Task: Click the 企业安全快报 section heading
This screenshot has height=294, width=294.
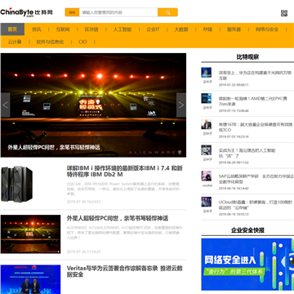Action: tap(247, 230)
